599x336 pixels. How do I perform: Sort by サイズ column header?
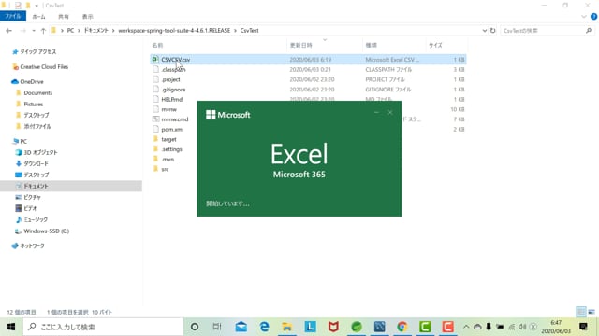point(435,45)
